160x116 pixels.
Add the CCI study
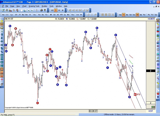[7, 15]
